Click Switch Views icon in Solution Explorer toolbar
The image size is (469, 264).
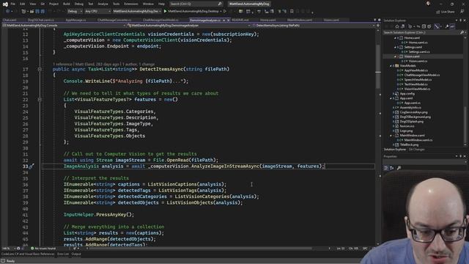pos(402,26)
